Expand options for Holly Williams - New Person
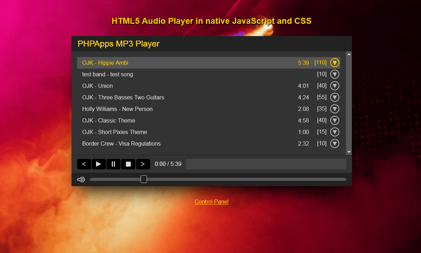421x253 pixels. coord(334,109)
